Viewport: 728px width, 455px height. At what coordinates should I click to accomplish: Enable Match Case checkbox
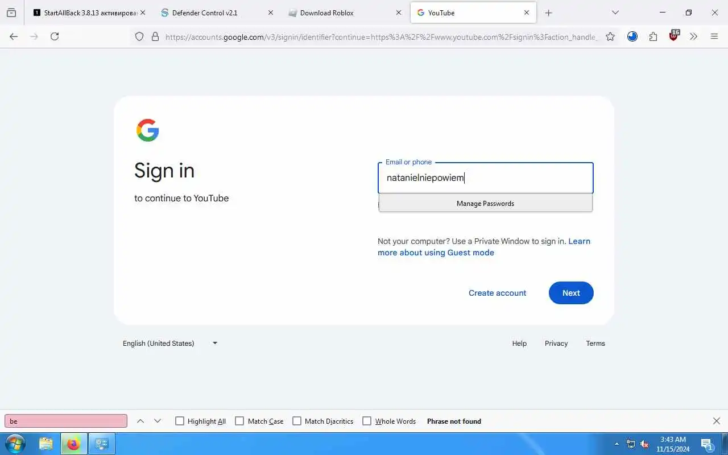(x=239, y=421)
